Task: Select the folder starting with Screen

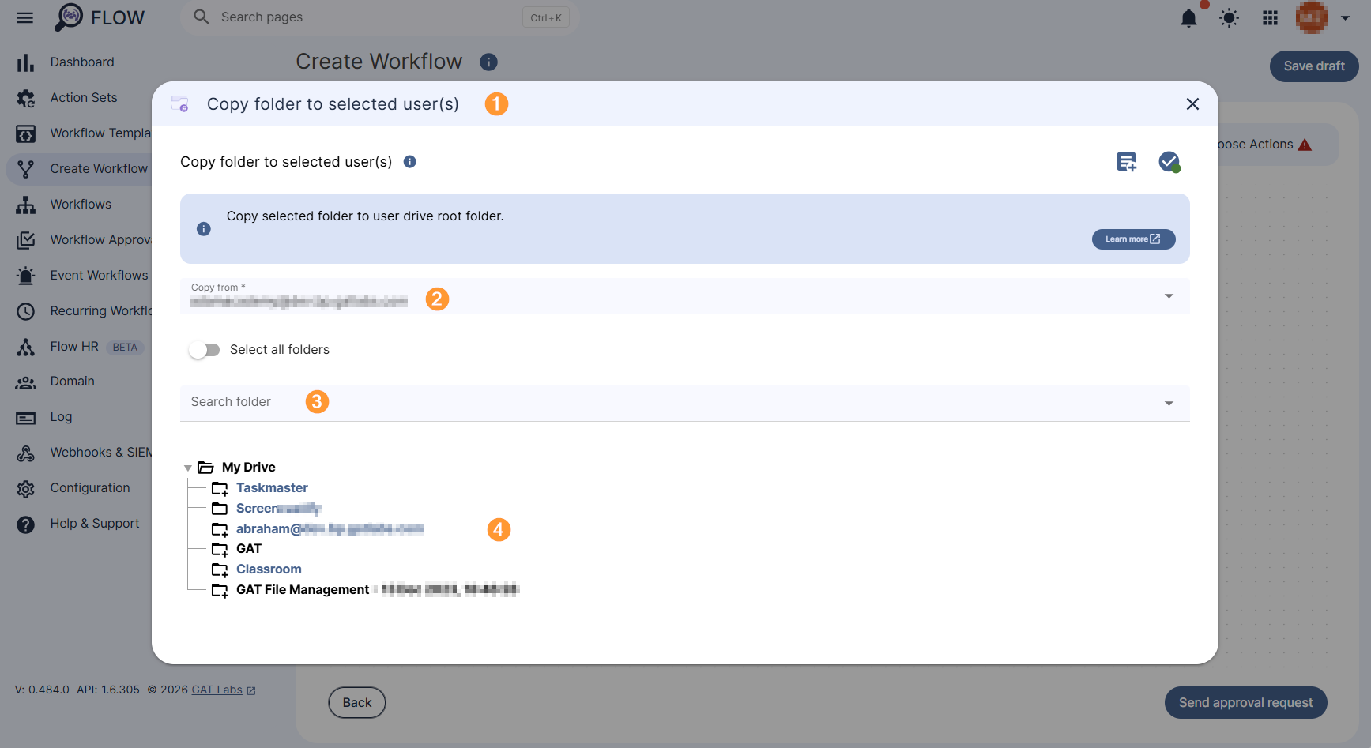Action: [279, 509]
